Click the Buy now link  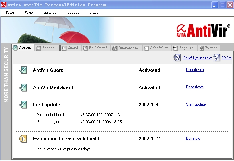click(193, 138)
